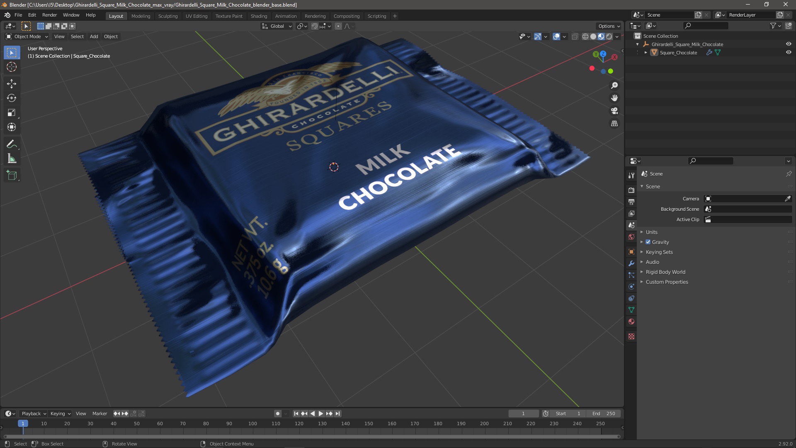Open the Material properties tab
796x448 pixels.
[631, 321]
